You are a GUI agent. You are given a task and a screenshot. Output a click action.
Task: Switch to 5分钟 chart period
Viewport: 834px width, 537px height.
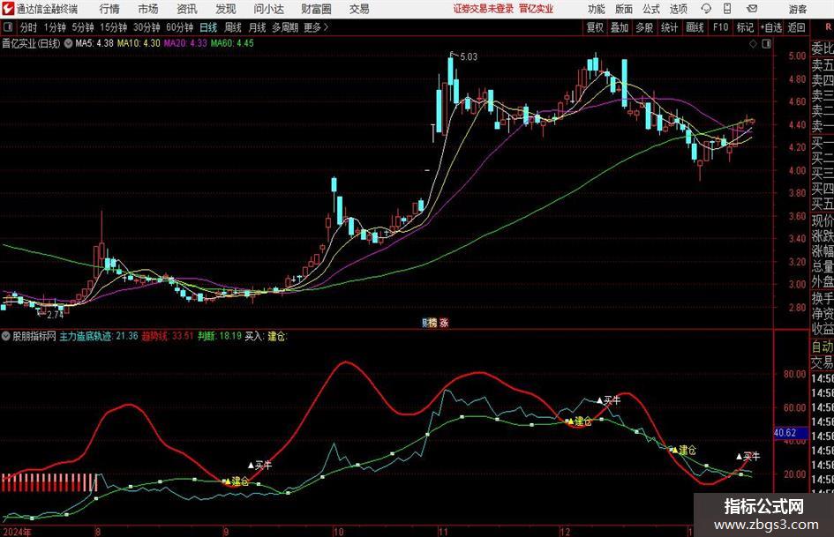(82, 27)
